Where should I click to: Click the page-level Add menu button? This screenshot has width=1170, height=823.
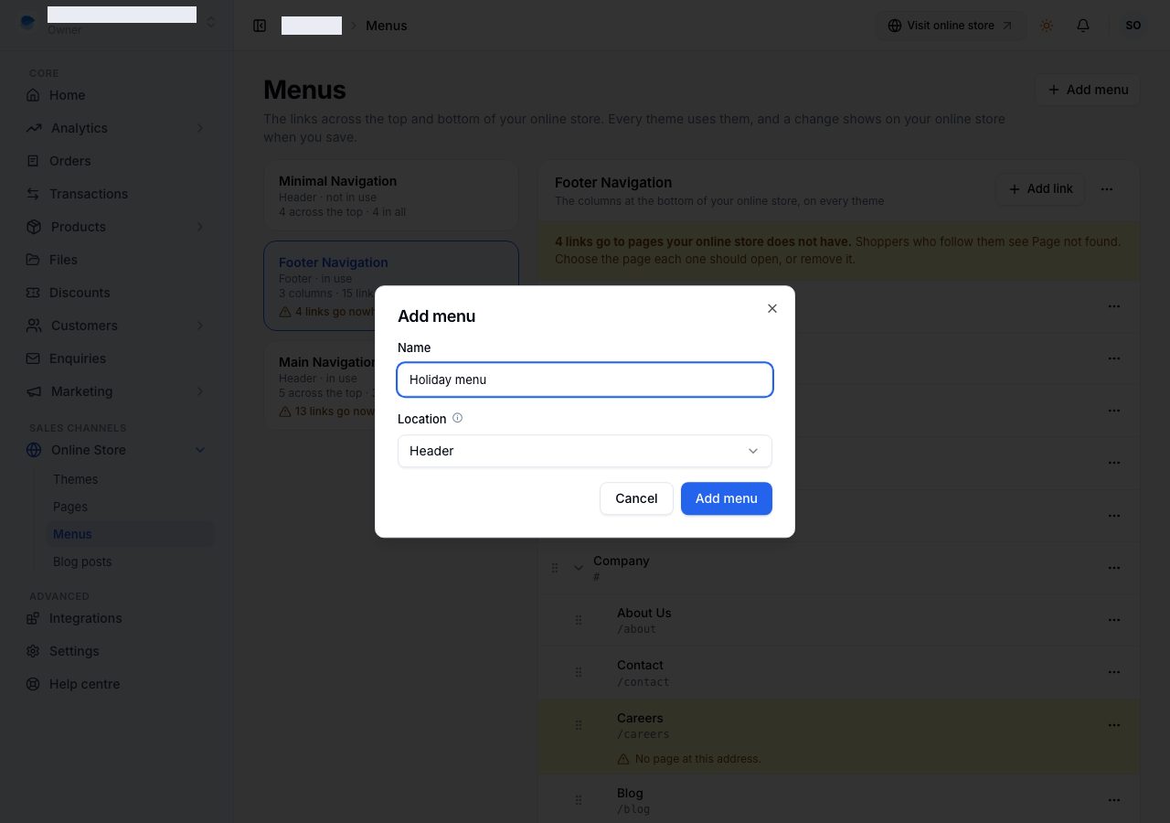(x=1088, y=90)
